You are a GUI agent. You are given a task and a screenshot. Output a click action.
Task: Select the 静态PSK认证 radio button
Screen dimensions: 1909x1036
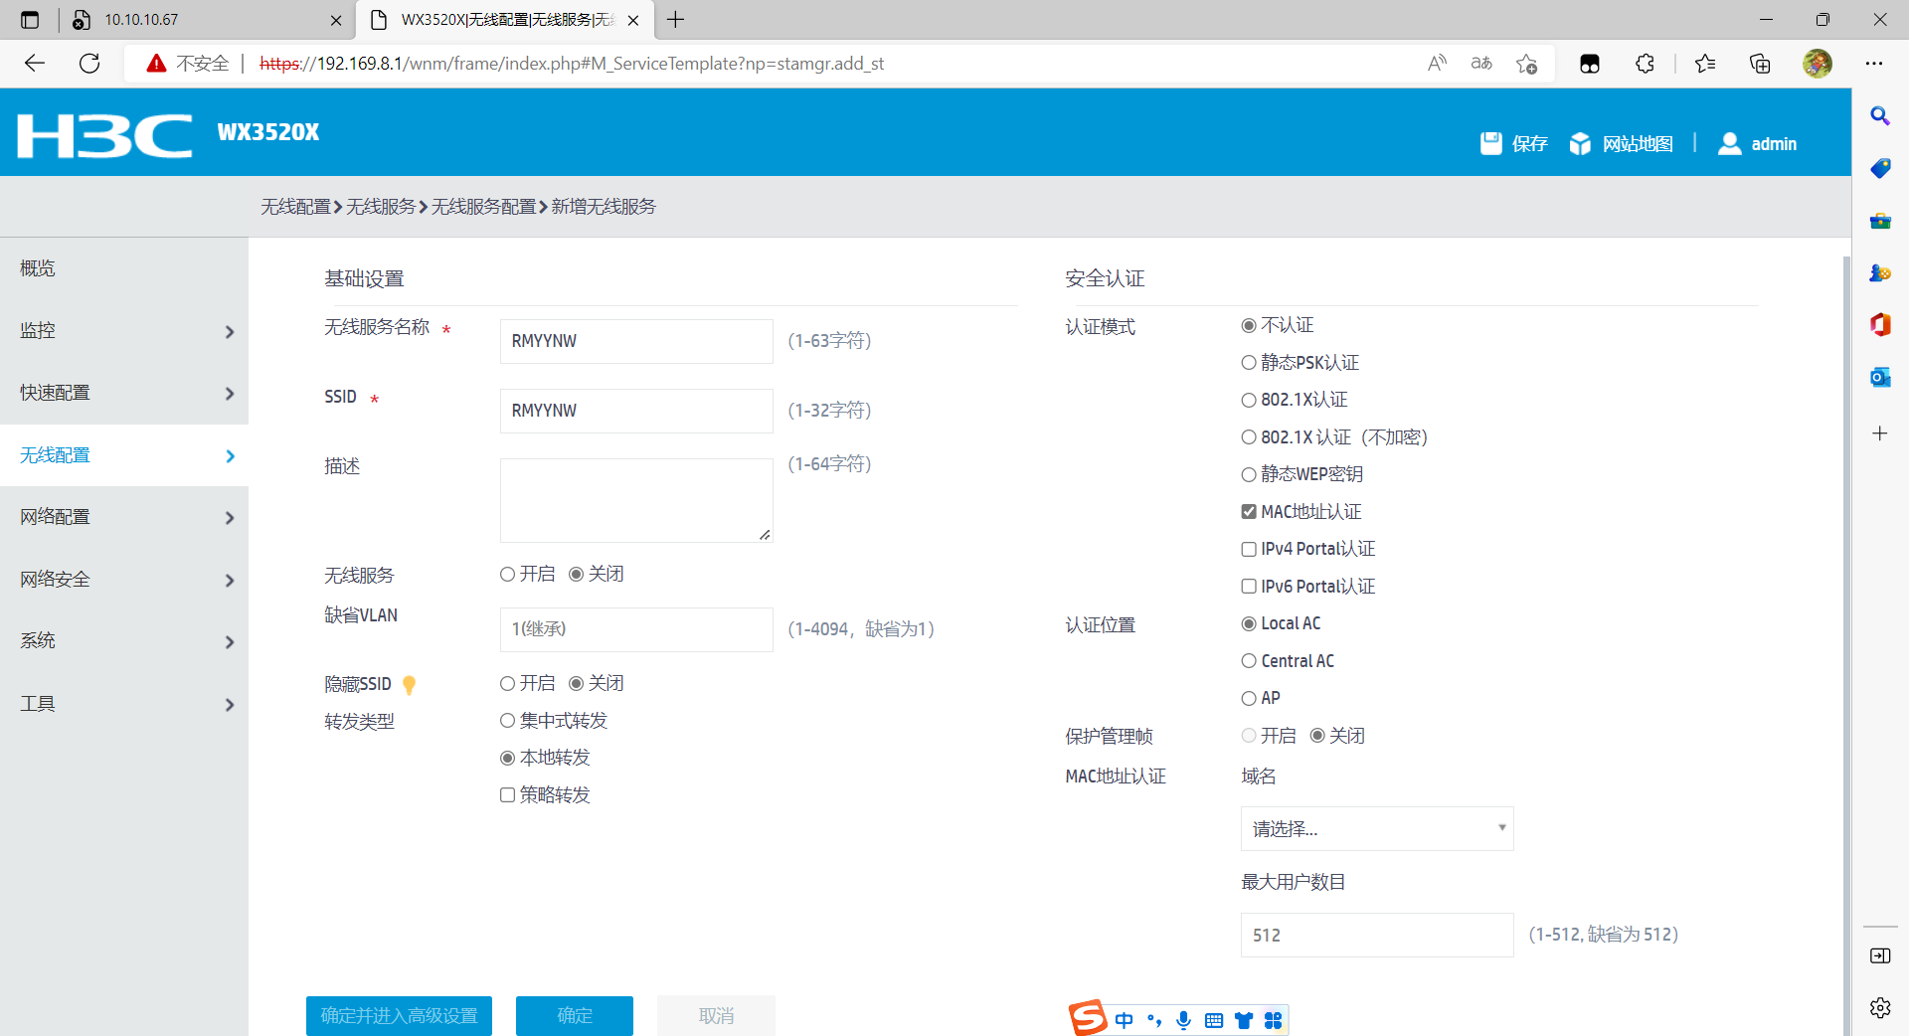point(1249,363)
